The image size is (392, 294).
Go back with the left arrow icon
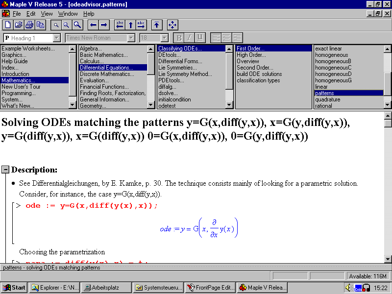point(93,24)
